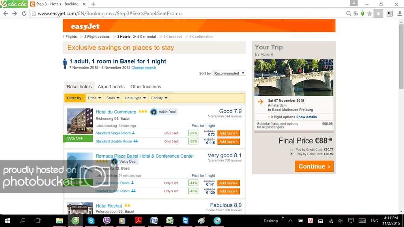Click the browser address bar URL
The width and height of the screenshot is (404, 227).
click(x=110, y=13)
